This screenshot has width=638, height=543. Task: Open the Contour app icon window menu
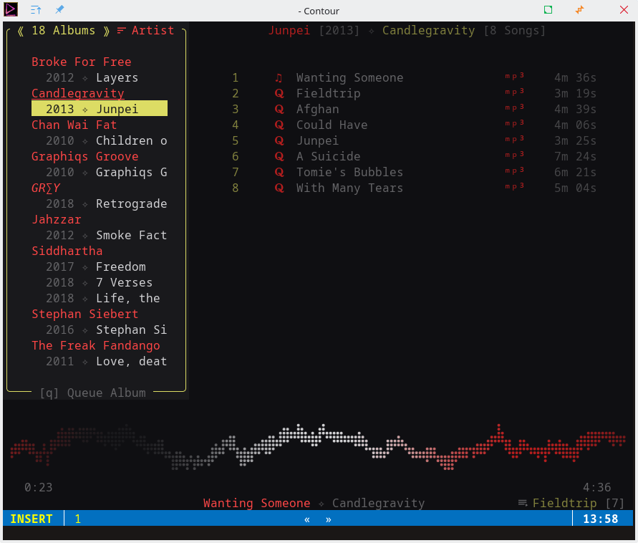pyautogui.click(x=11, y=10)
